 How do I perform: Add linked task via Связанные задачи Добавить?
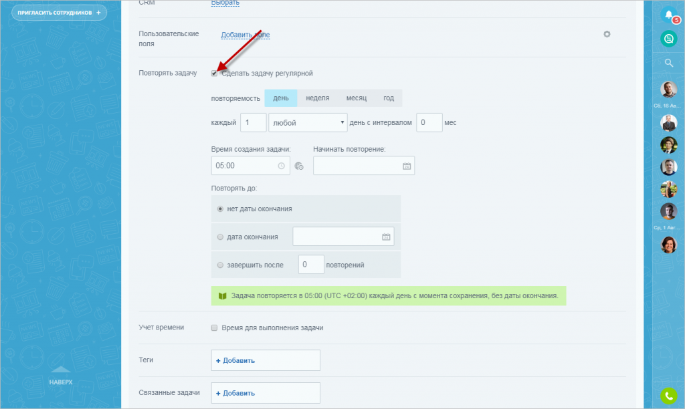pyautogui.click(x=266, y=393)
